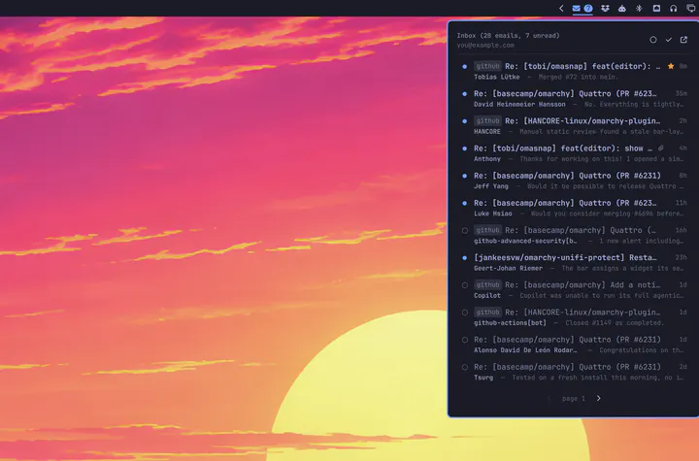The height and width of the screenshot is (461, 699).
Task: Open the 'Add a noti…' email from Copilot
Action: [x=582, y=285]
